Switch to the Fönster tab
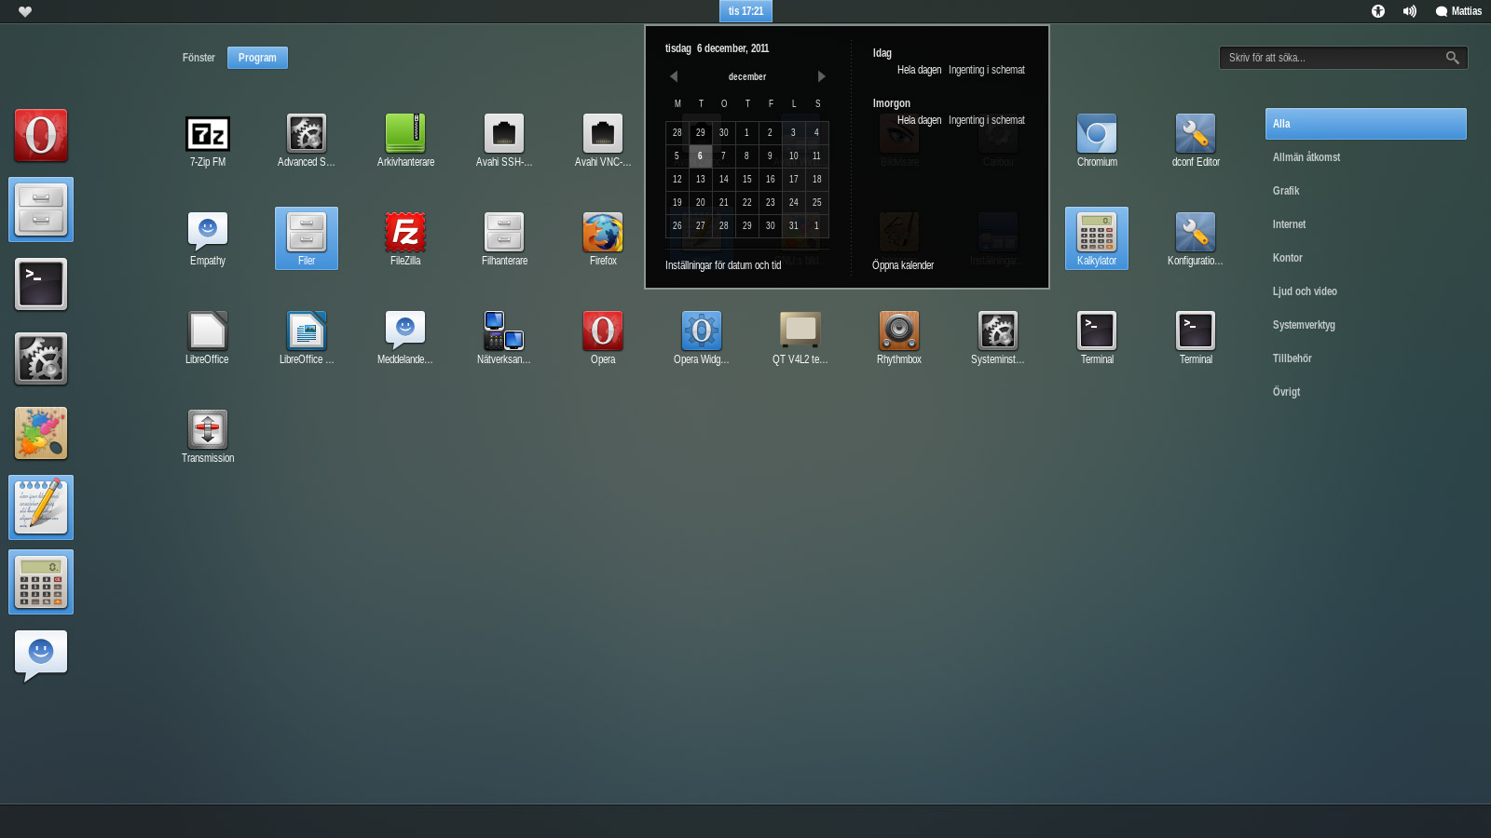The height and width of the screenshot is (838, 1491). click(x=198, y=57)
